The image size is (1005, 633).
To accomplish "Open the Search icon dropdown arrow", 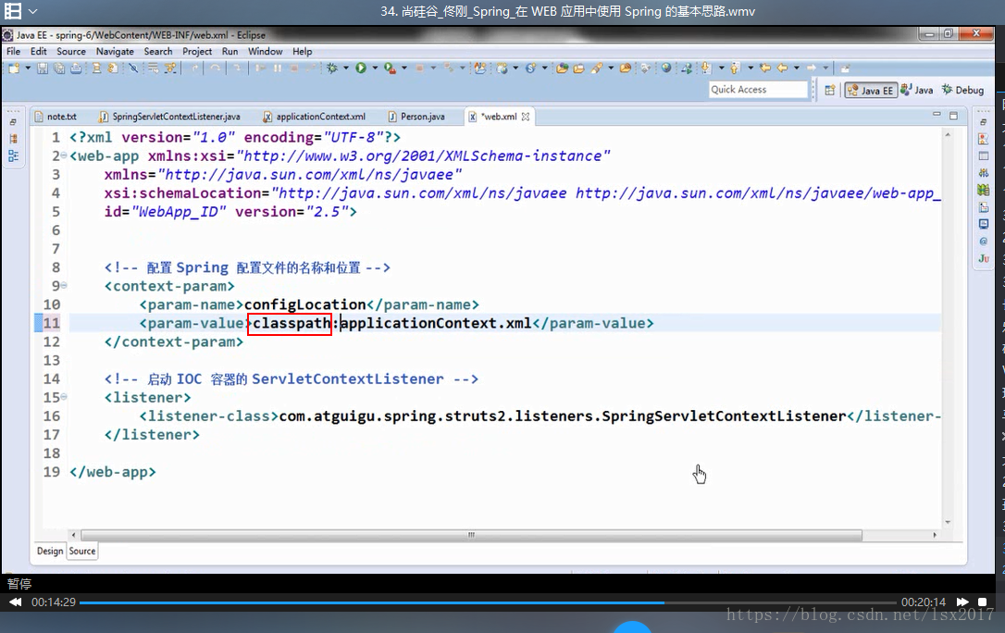I will [611, 68].
